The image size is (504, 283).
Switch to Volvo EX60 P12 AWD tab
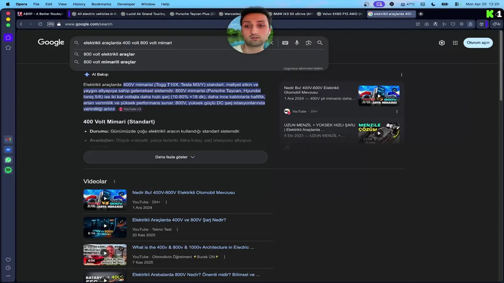point(339,14)
